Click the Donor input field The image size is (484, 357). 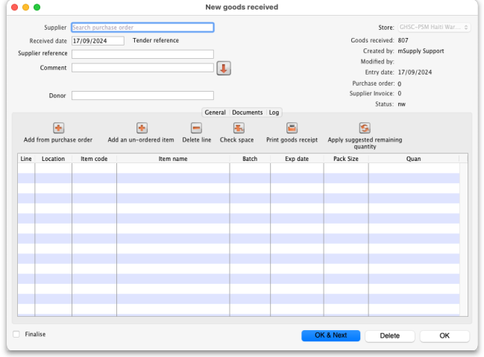pos(142,95)
